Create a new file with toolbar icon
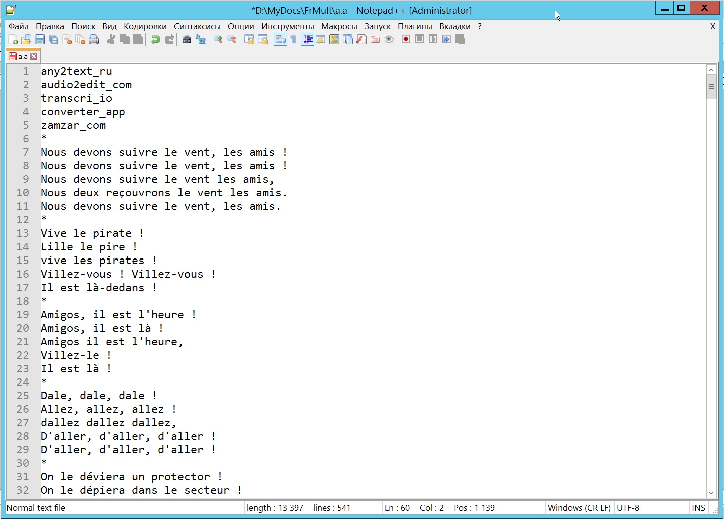This screenshot has height=519, width=724. tap(13, 39)
